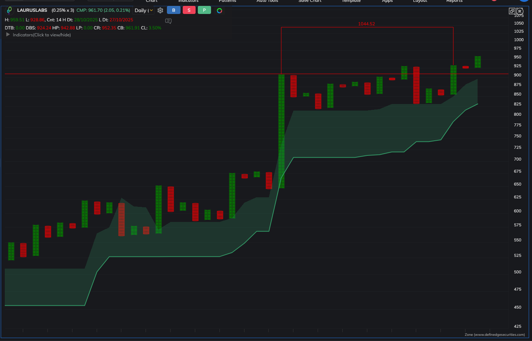Image resolution: width=532 pixels, height=341 pixels.
Task: Click the LAURUSLABS symbol logo icon
Action: tap(10, 10)
